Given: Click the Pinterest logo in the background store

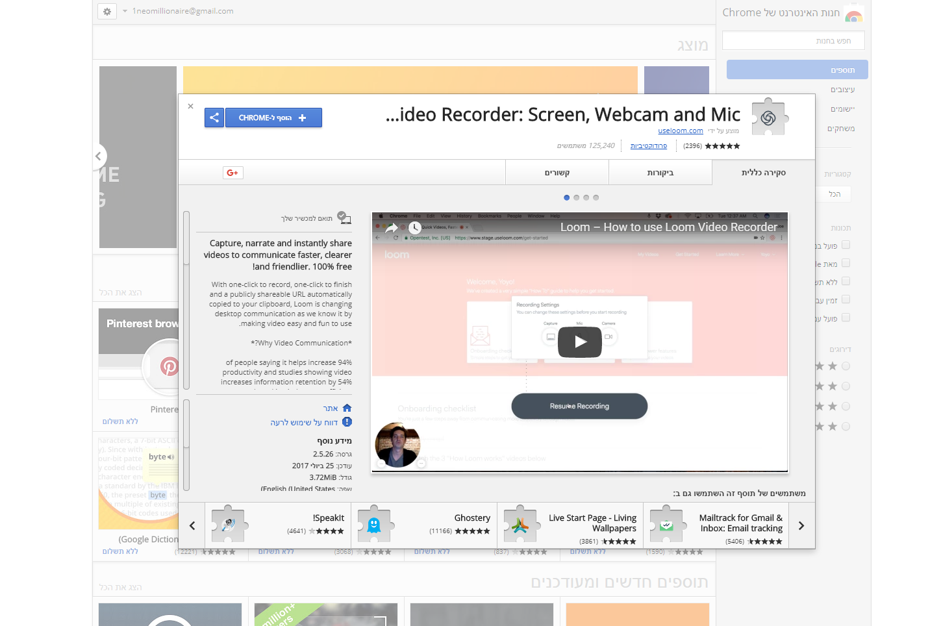Looking at the screenshot, I should [x=169, y=367].
